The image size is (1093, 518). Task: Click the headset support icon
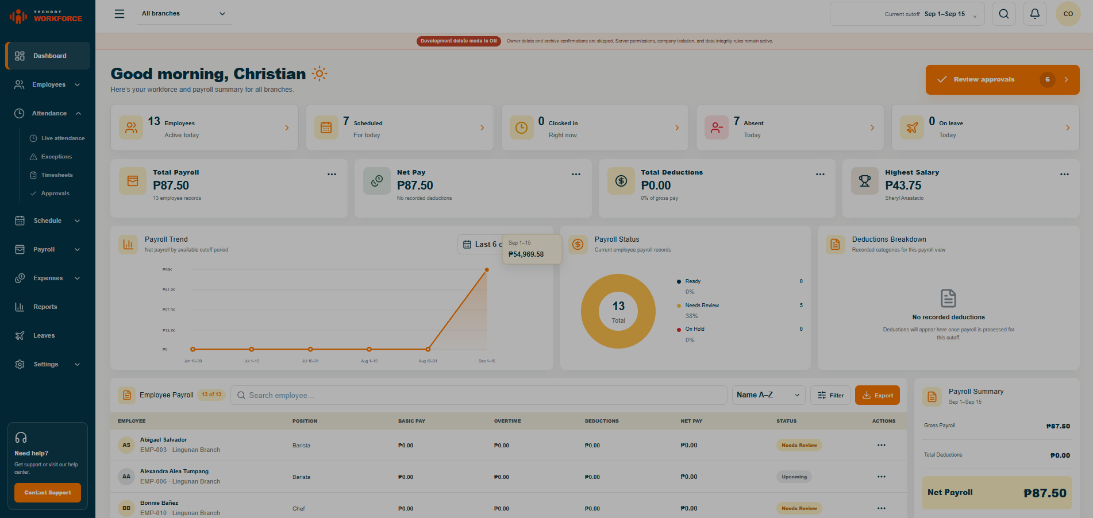[21, 438]
